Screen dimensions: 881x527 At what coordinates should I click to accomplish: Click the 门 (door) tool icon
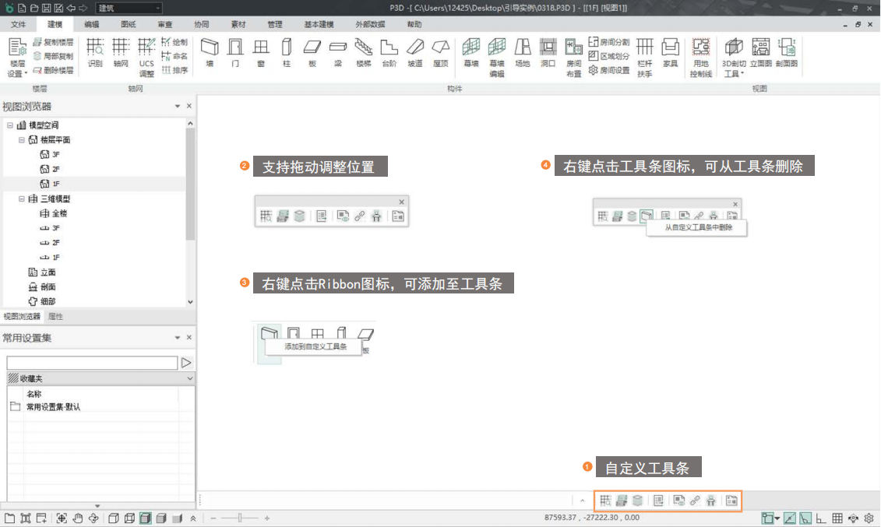tap(235, 51)
